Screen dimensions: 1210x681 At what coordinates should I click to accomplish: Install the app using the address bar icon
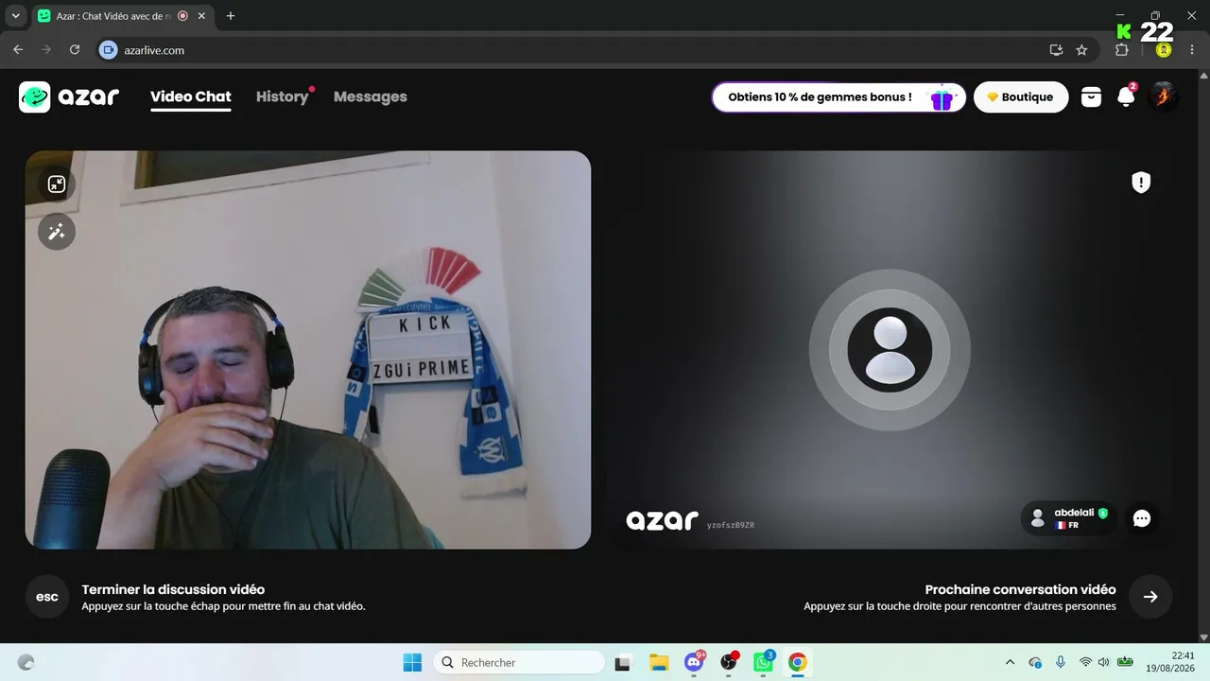(x=1056, y=50)
